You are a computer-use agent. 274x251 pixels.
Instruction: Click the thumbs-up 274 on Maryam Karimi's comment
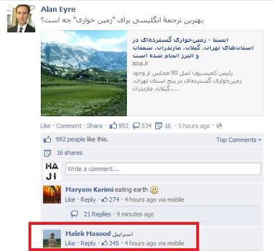pyautogui.click(x=110, y=200)
